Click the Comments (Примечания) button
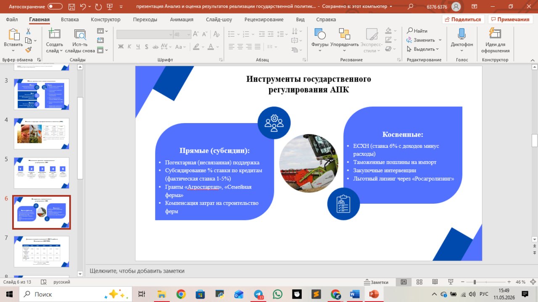 (510, 19)
